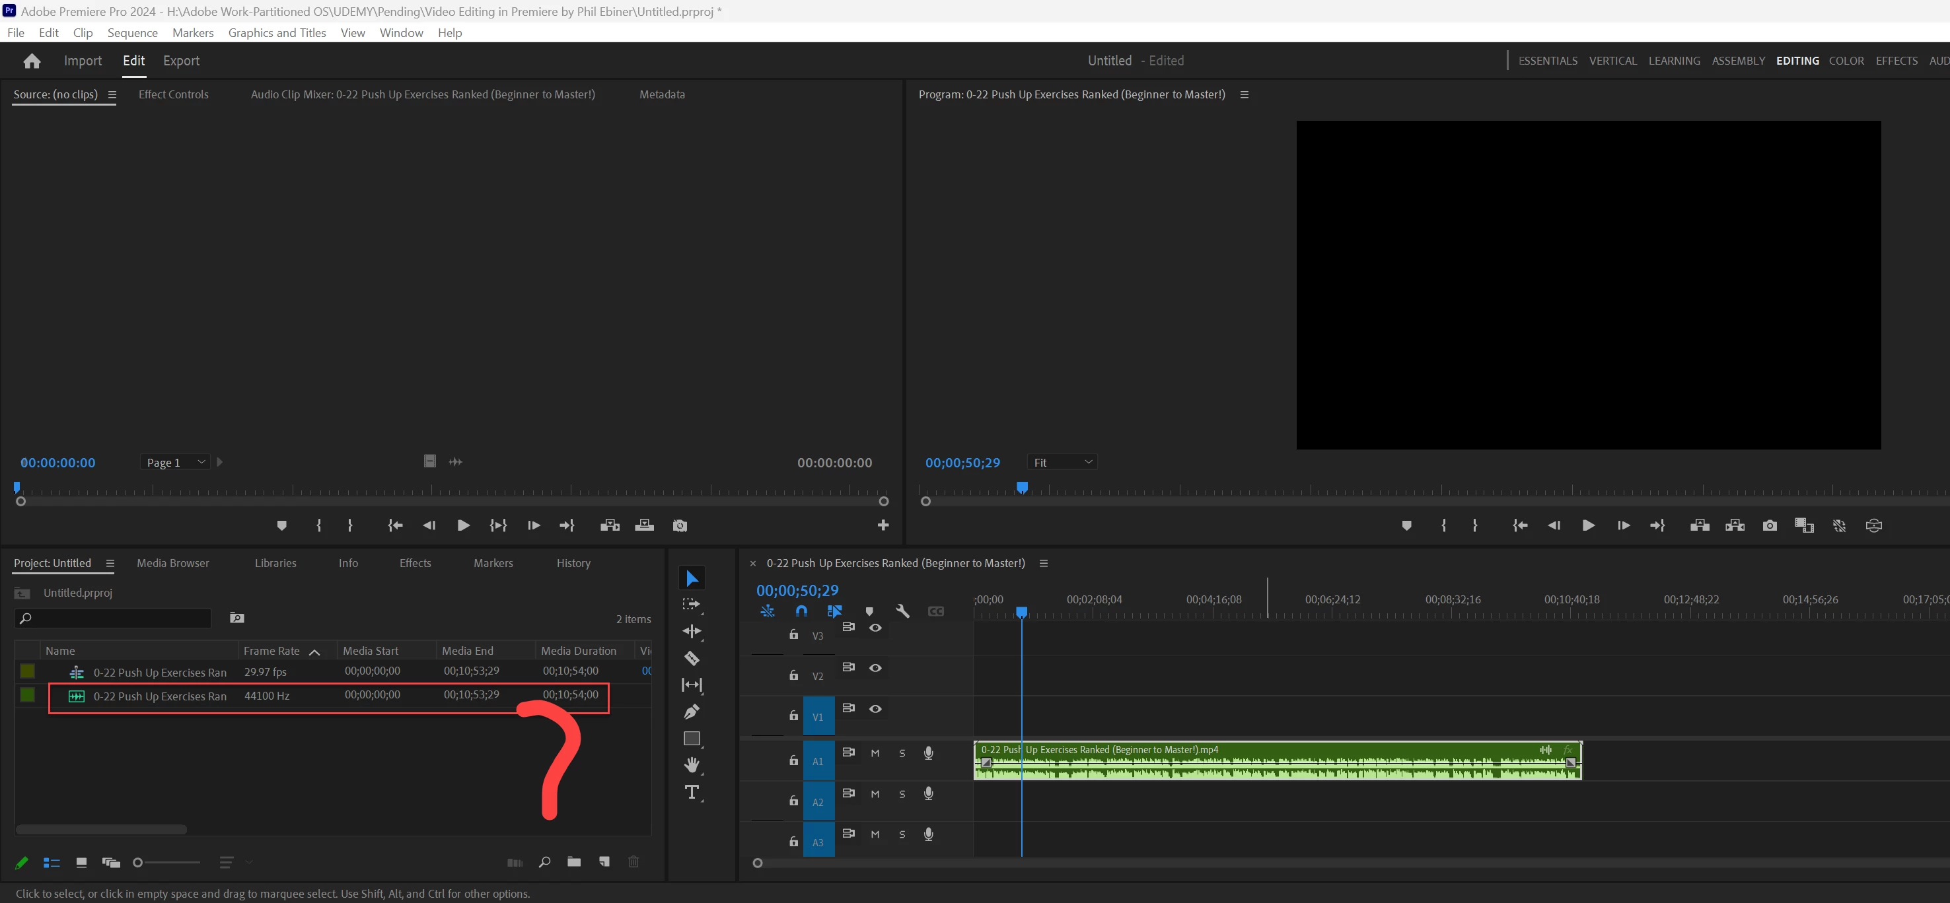
Task: Toggle snap in timeline magnet icon
Action: point(801,611)
